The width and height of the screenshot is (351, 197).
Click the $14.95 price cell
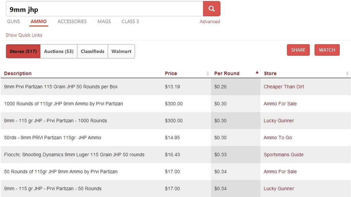tap(172, 137)
